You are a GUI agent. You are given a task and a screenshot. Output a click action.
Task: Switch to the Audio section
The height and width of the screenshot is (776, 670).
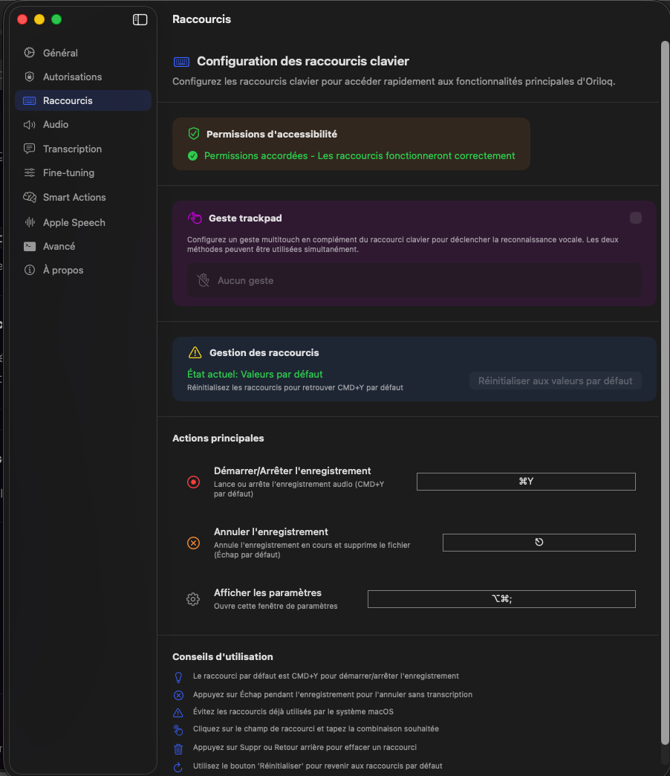pyautogui.click(x=83, y=124)
